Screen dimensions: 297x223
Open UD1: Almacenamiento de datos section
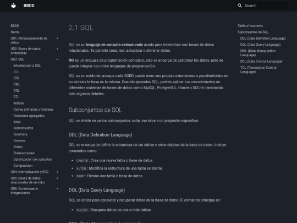(29, 40)
